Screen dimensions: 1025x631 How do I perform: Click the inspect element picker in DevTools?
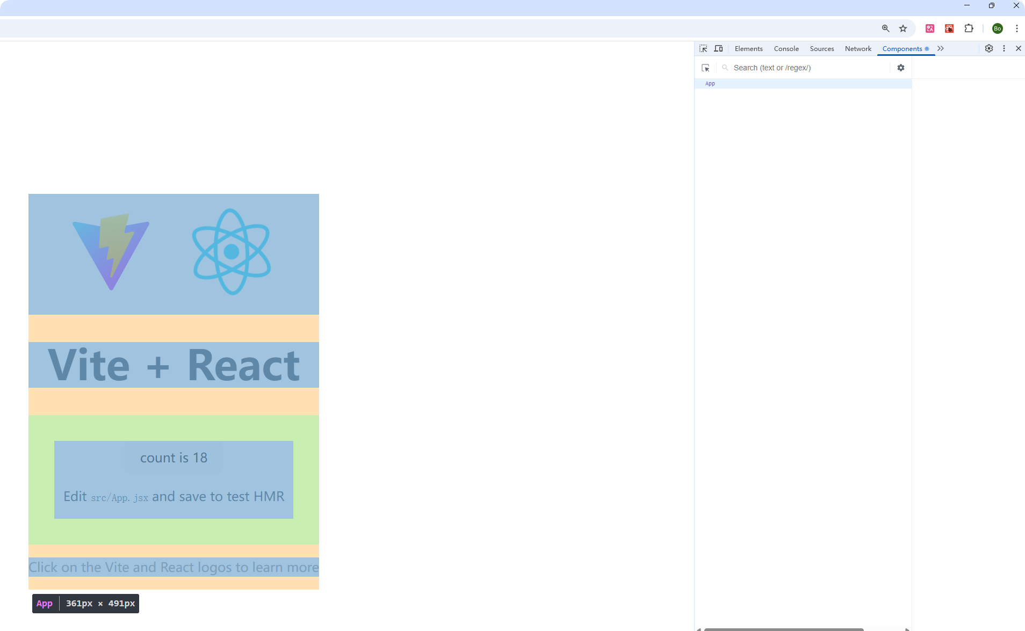tap(703, 48)
